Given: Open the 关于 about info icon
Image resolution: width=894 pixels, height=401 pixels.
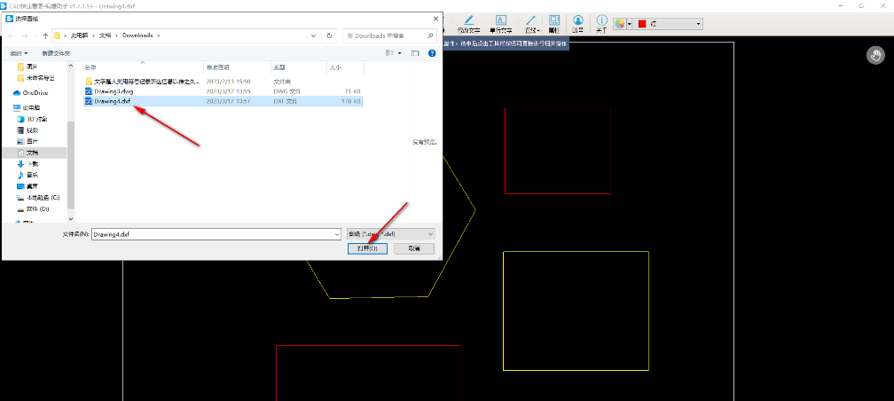Looking at the screenshot, I should [601, 23].
